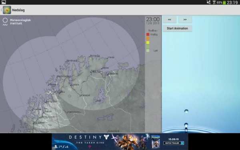
Task: Tap the muted sound status icon
Action: point(208,2)
